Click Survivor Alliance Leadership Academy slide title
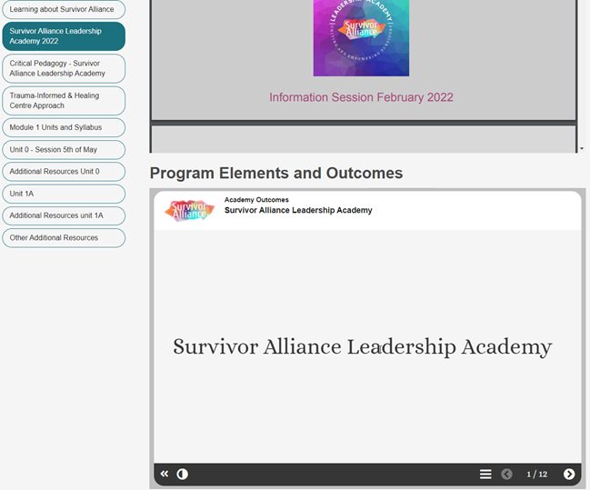The image size is (590, 490). (x=363, y=347)
